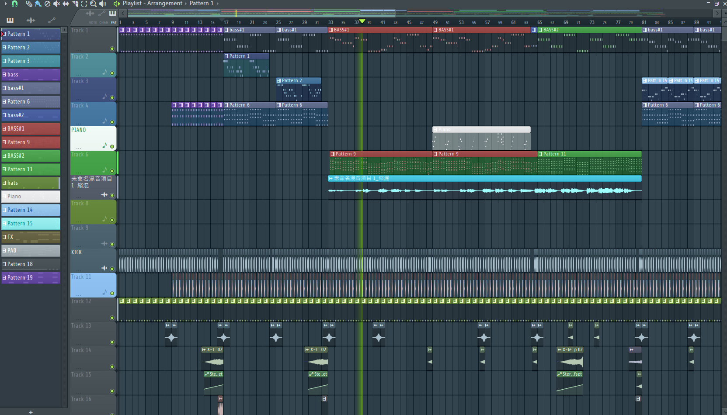The image size is (727, 415).
Task: Click the playlist overview minimap scrollbar
Action: (x=393, y=13)
